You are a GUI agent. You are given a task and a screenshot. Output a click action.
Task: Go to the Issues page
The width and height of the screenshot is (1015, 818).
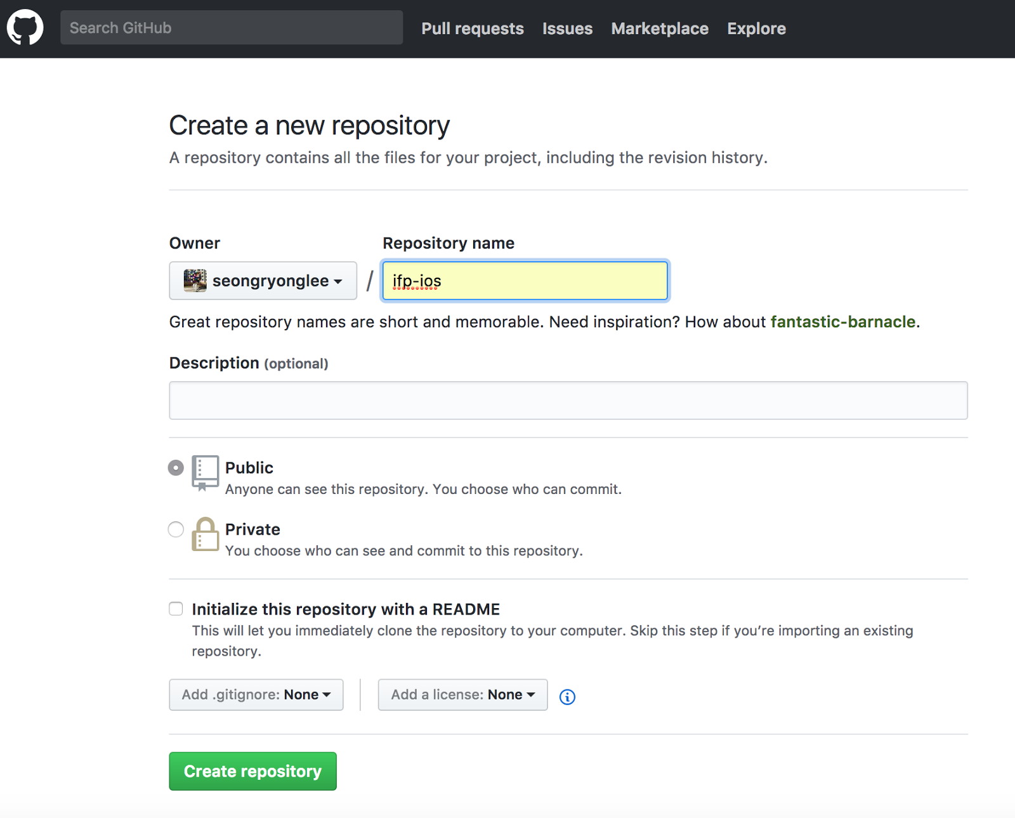click(x=567, y=29)
